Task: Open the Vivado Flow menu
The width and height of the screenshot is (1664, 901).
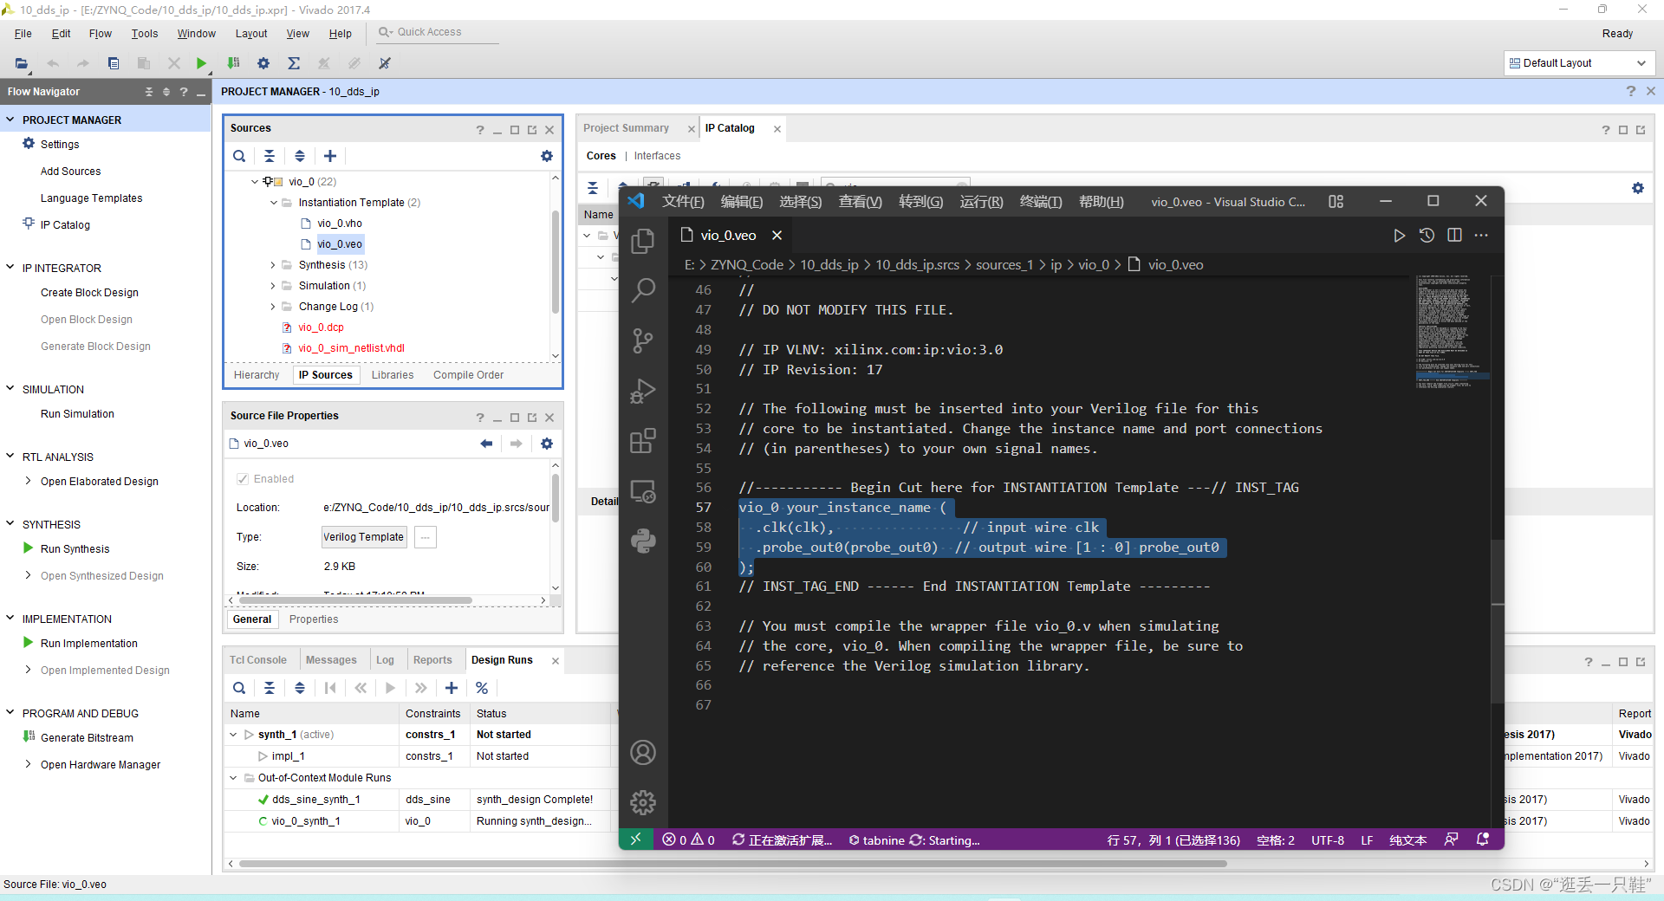Action: pyautogui.click(x=101, y=34)
